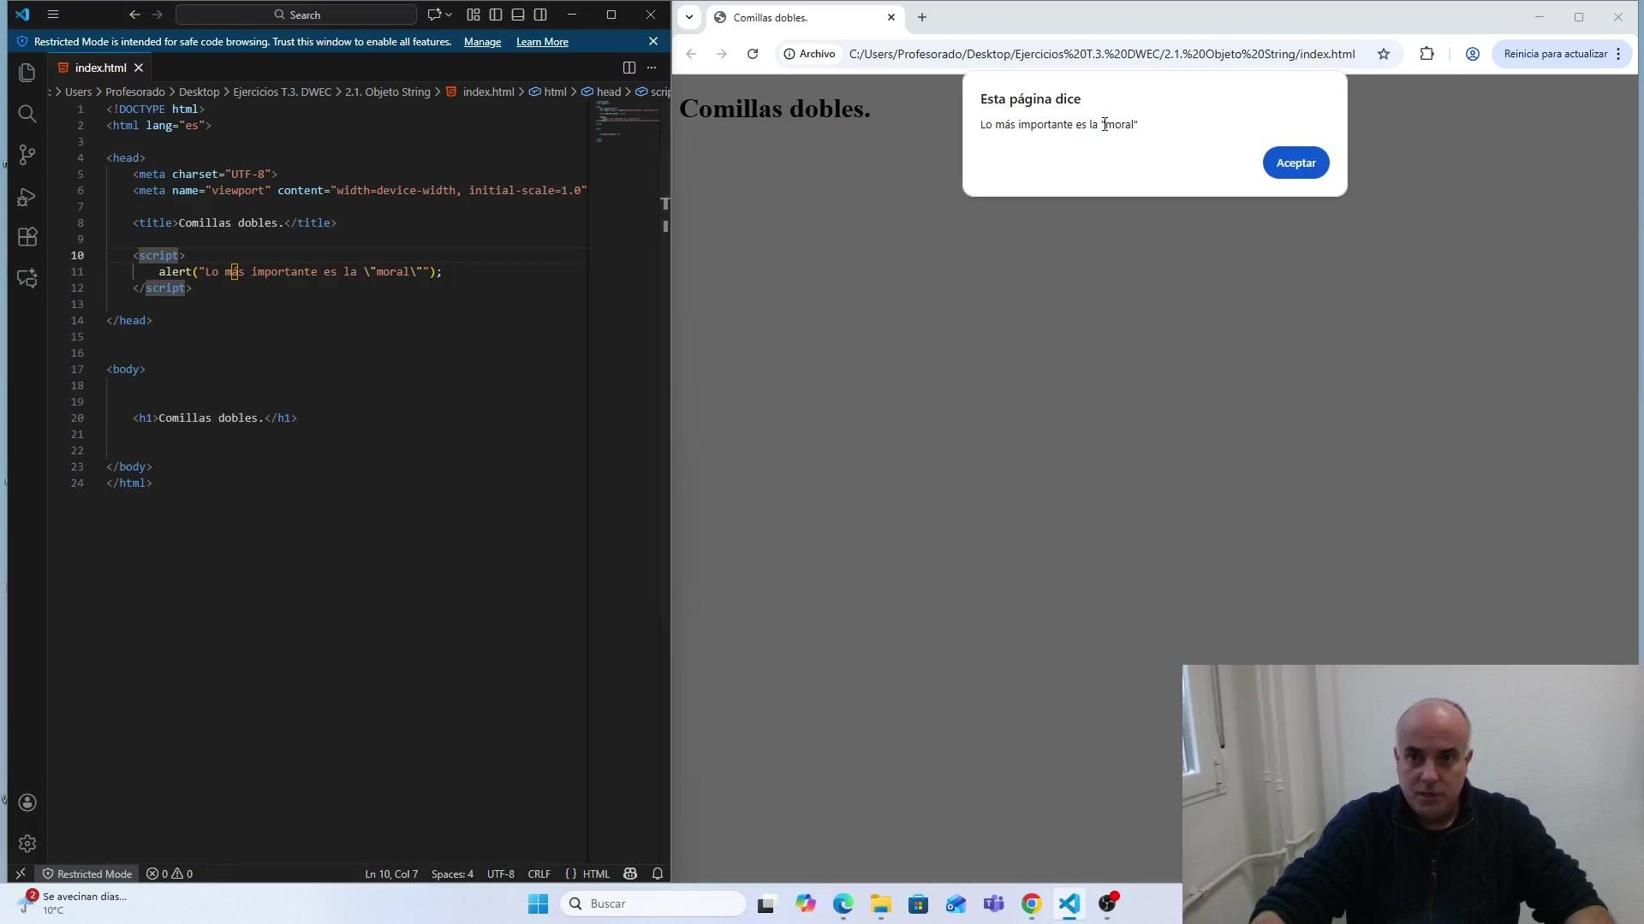Click the Windows taskbar Buscar search box
This screenshot has height=924, width=1644.
pyautogui.click(x=653, y=903)
